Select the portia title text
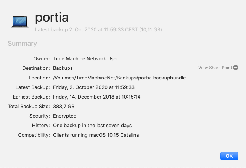246x168 pixels. 52,18
